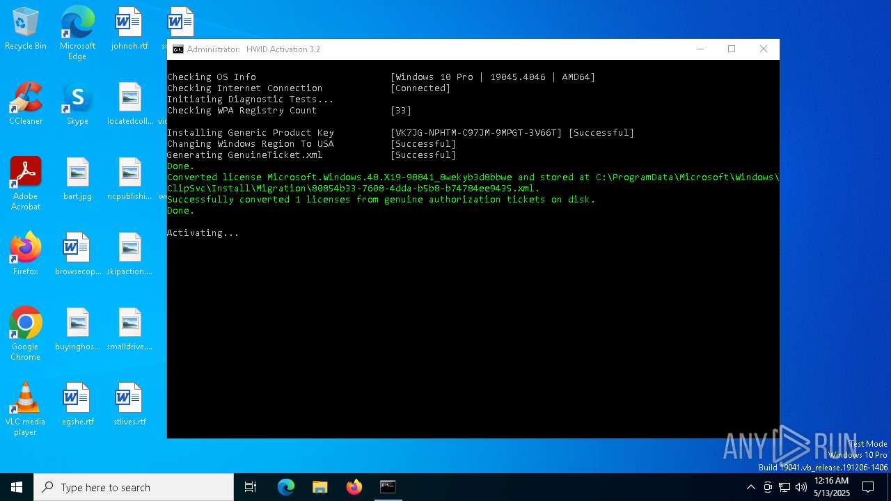Open Firefox from the taskbar
This screenshot has width=891, height=501.
(354, 487)
